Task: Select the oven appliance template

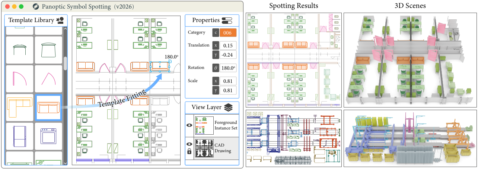Action: [x=48, y=136]
